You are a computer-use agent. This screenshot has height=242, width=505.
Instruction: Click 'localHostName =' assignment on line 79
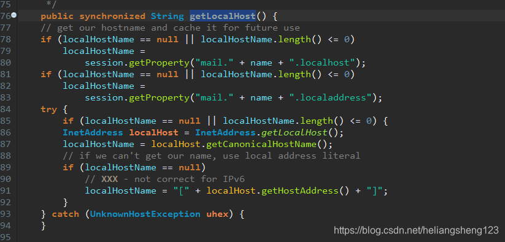104,51
